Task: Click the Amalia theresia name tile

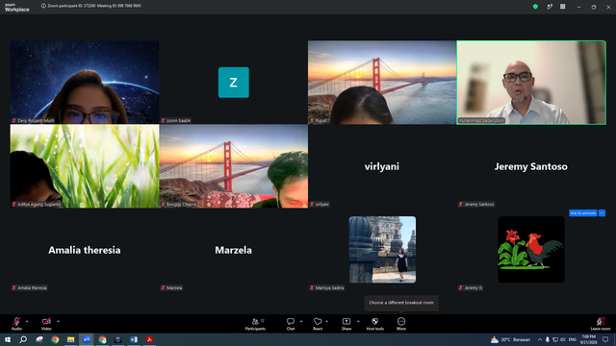Action: coord(85,250)
